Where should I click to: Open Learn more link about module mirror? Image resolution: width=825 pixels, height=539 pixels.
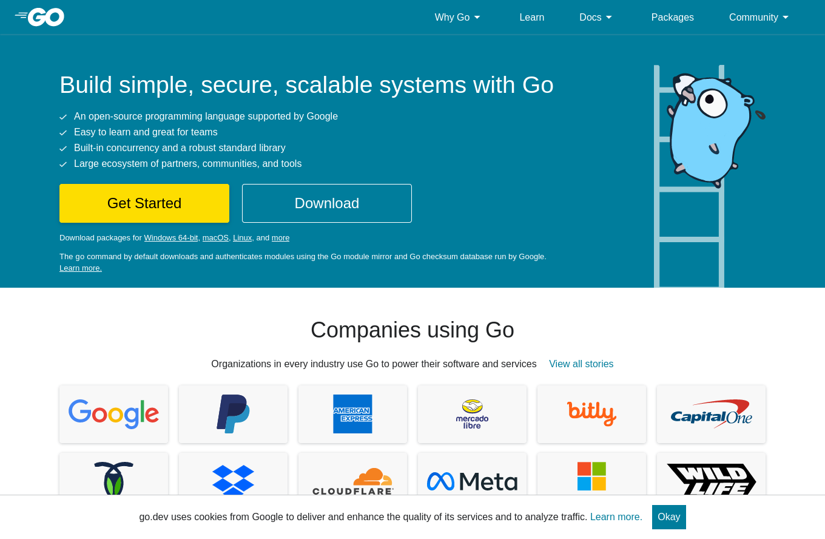(81, 268)
